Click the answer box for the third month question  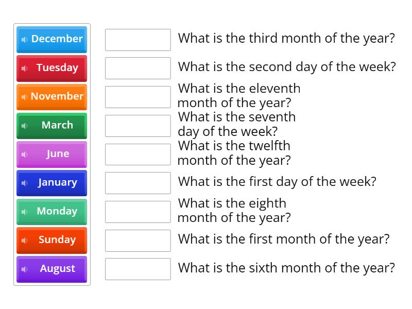tap(137, 39)
